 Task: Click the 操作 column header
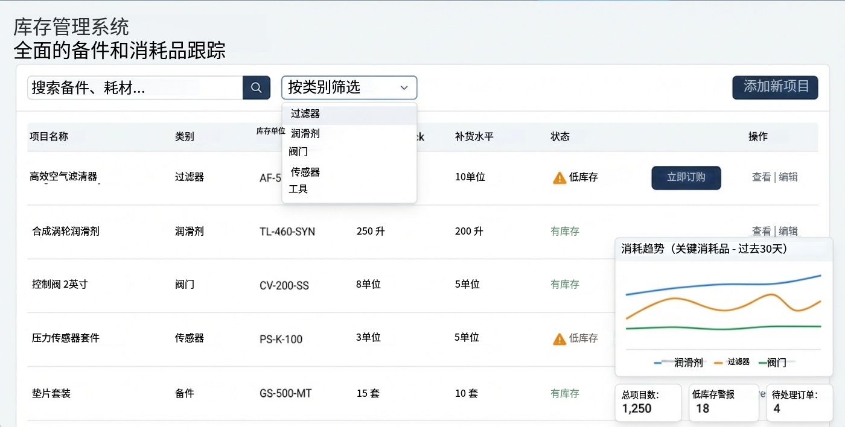(x=758, y=136)
